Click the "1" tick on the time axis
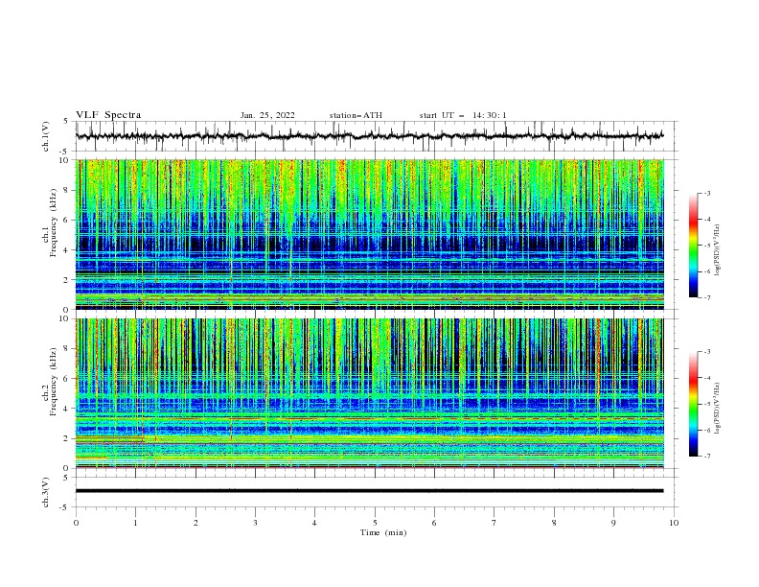Image resolution: width=759 pixels, height=587 pixels. (x=135, y=523)
